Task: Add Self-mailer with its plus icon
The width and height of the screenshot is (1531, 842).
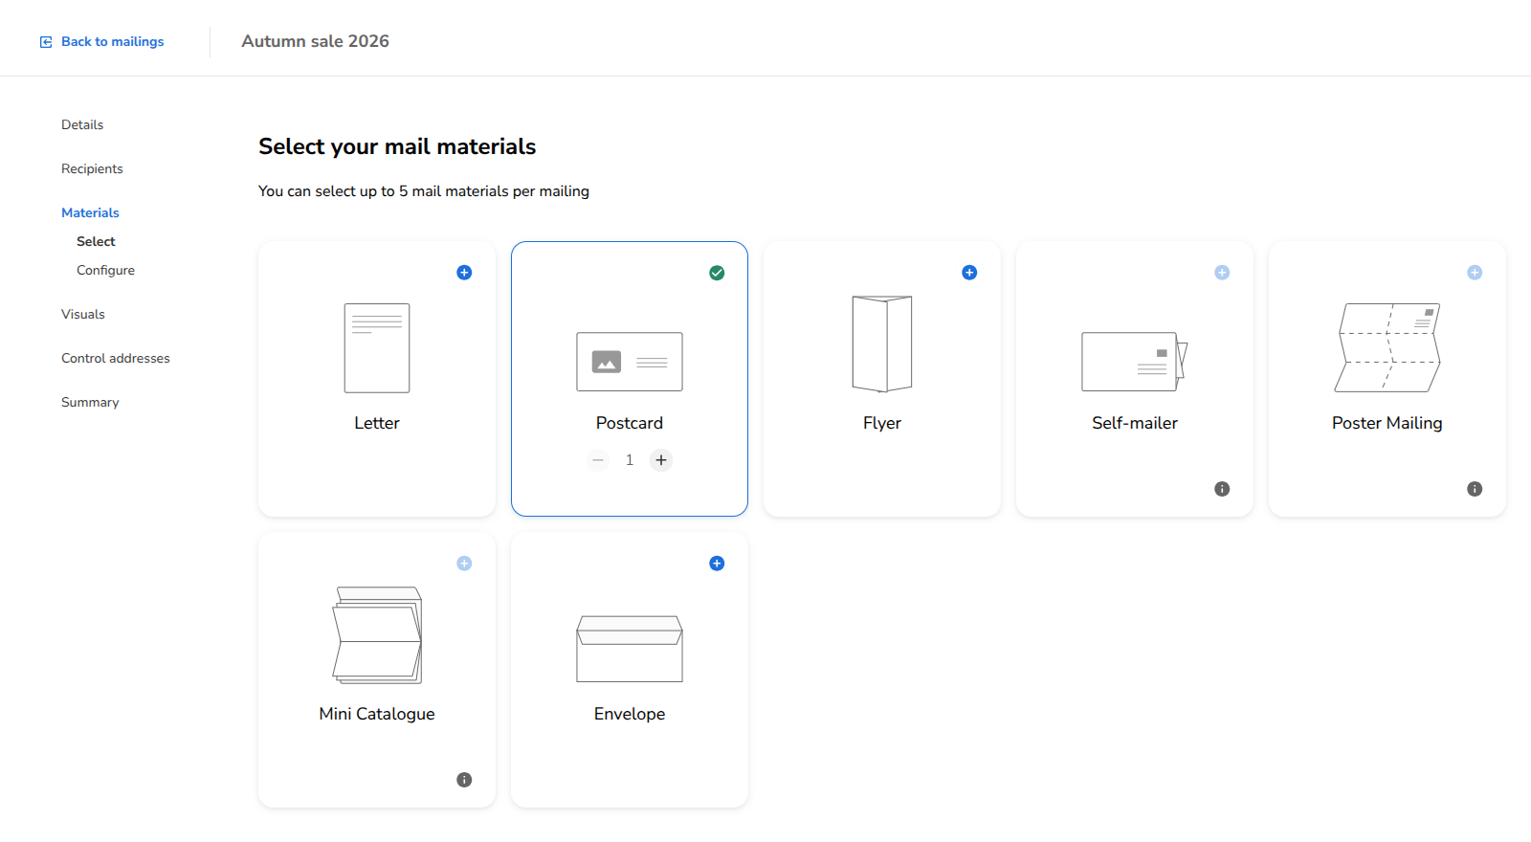Action: [x=1222, y=273]
